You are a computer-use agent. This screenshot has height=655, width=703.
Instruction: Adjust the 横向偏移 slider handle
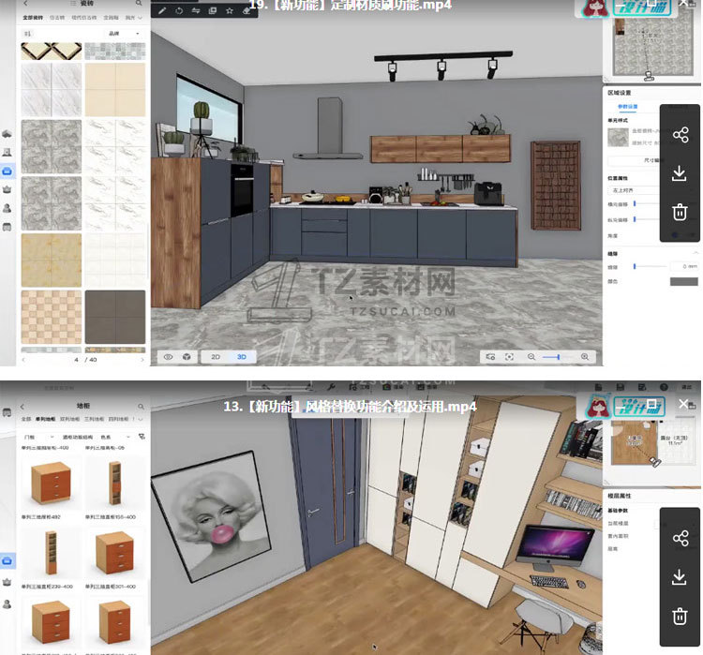point(635,204)
